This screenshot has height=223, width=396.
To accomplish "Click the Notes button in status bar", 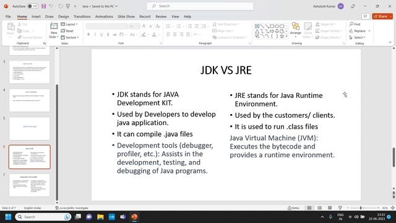I will coord(293,208).
